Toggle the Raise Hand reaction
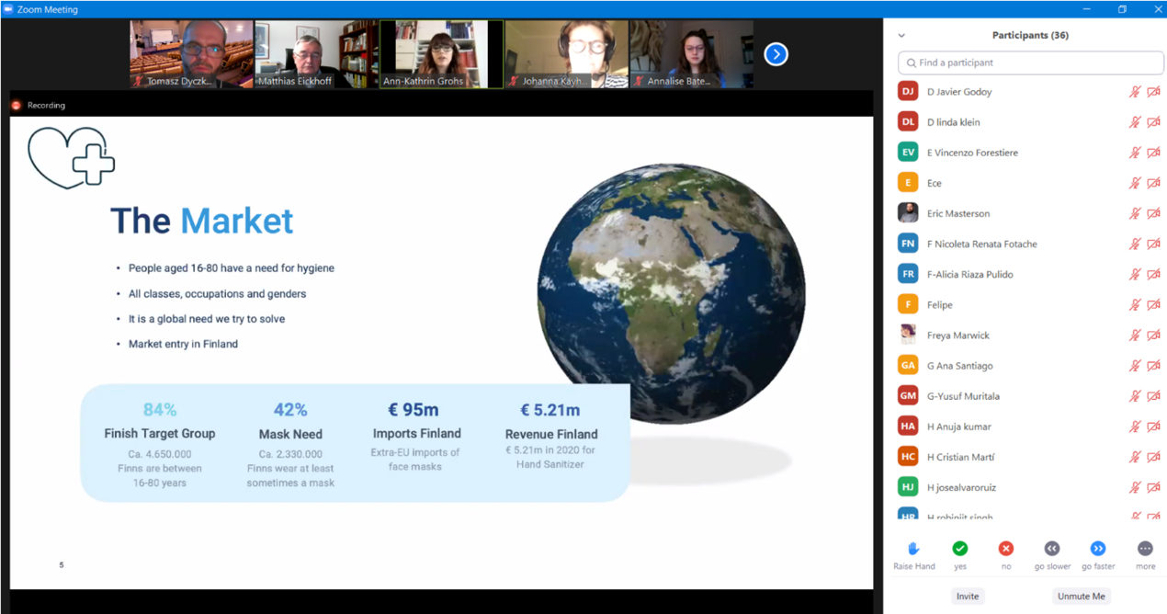 (x=914, y=554)
